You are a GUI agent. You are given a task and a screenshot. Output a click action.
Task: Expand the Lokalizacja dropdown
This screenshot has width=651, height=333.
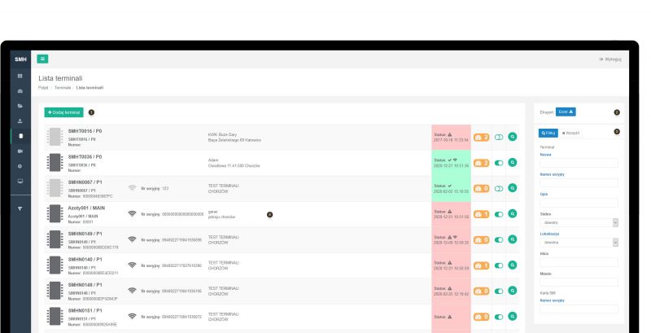(579, 242)
